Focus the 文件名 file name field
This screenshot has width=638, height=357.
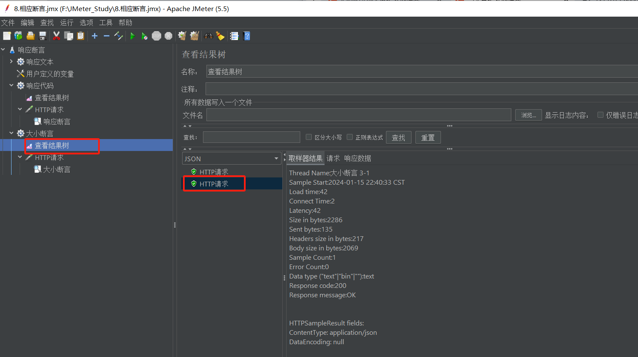(359, 115)
